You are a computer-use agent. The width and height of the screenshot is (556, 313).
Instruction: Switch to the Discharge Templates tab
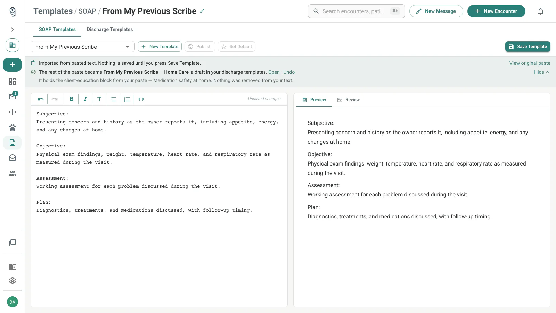110,29
